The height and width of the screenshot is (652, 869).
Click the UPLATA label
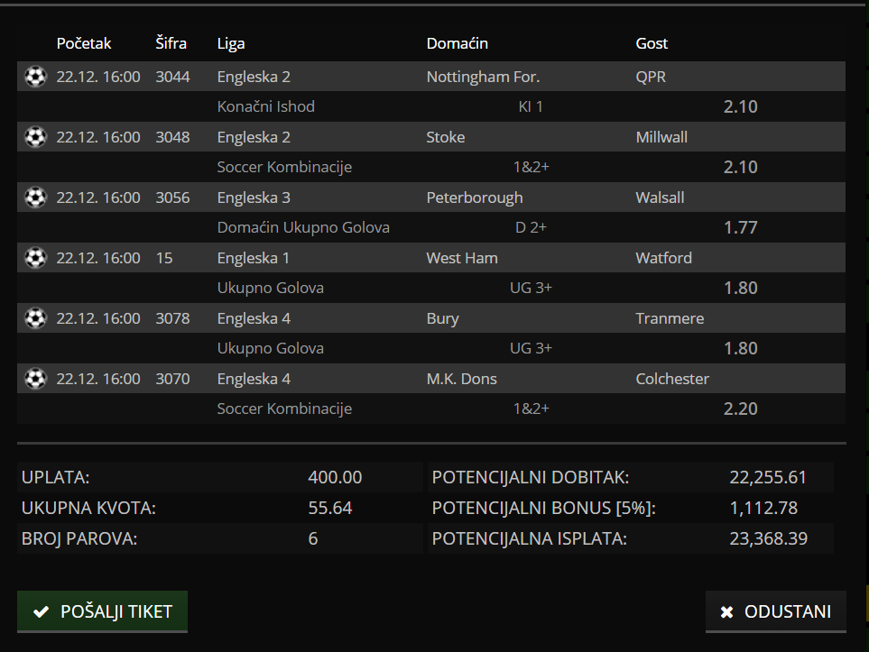[x=55, y=477]
